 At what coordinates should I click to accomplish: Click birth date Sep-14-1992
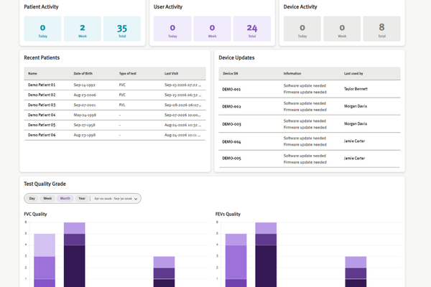pos(84,85)
